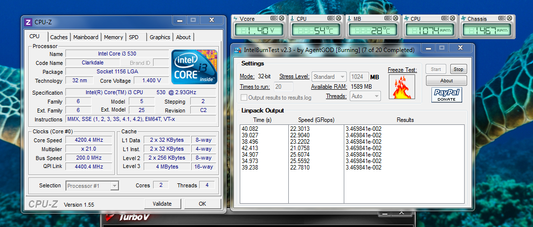Close the Chassis fan gadget

click(x=510, y=18)
